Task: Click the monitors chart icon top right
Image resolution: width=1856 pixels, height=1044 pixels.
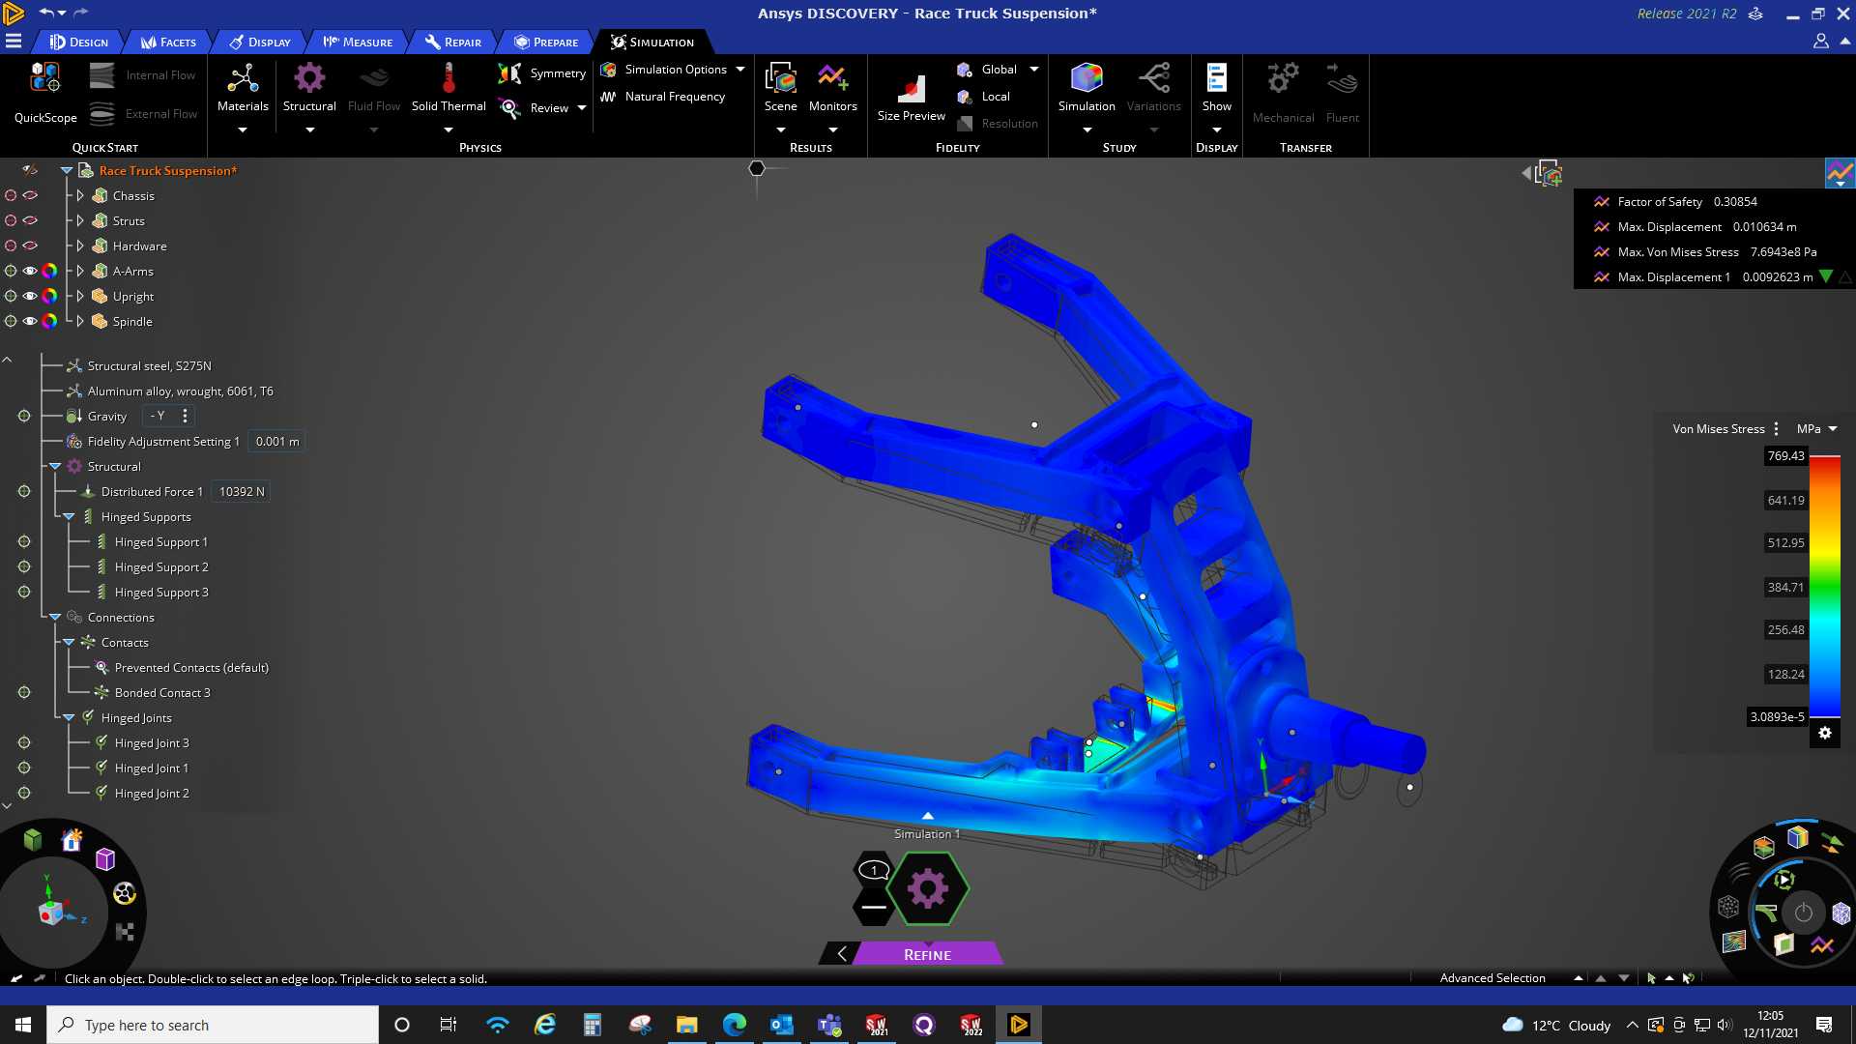Action: click(x=1840, y=174)
